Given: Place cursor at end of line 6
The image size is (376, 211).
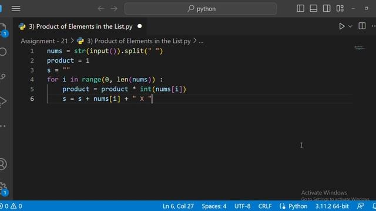Looking at the screenshot, I should pos(152,98).
